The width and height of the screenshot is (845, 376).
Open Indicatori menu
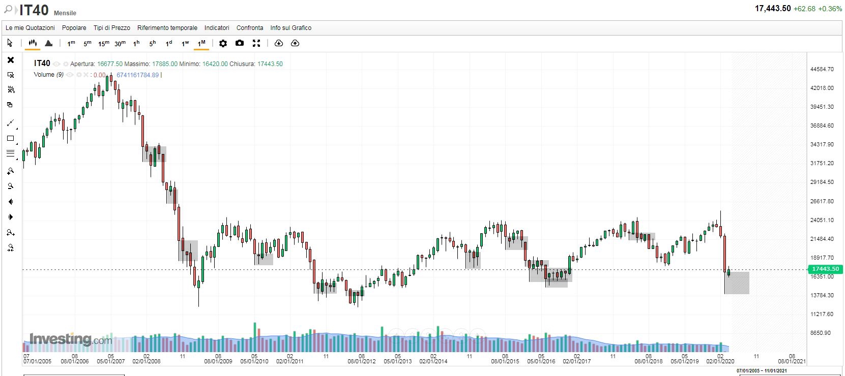[x=217, y=28]
